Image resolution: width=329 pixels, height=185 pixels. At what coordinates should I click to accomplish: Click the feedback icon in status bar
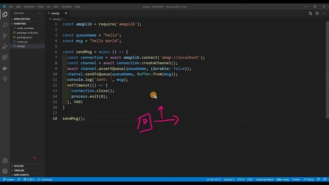pyautogui.click(x=318, y=179)
